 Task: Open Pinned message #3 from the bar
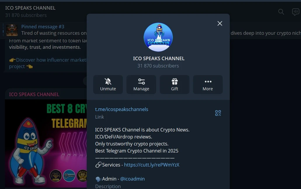point(43,26)
